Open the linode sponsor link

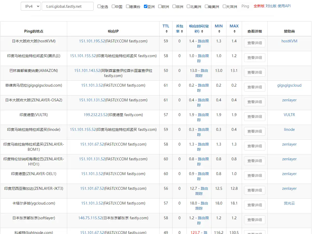coord(289,130)
